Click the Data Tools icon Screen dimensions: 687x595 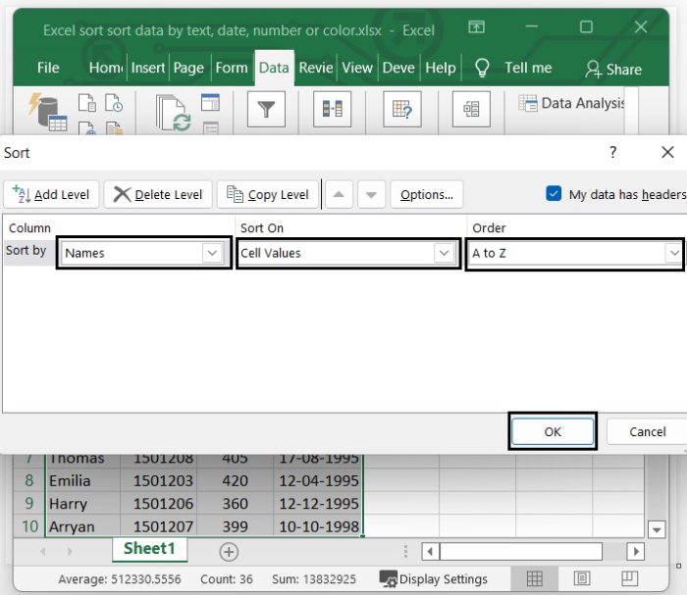[332, 110]
